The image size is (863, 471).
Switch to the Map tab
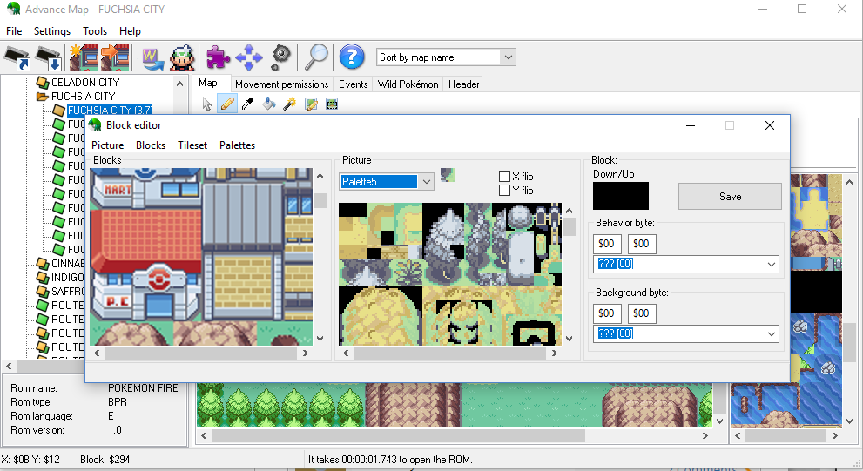coord(207,83)
